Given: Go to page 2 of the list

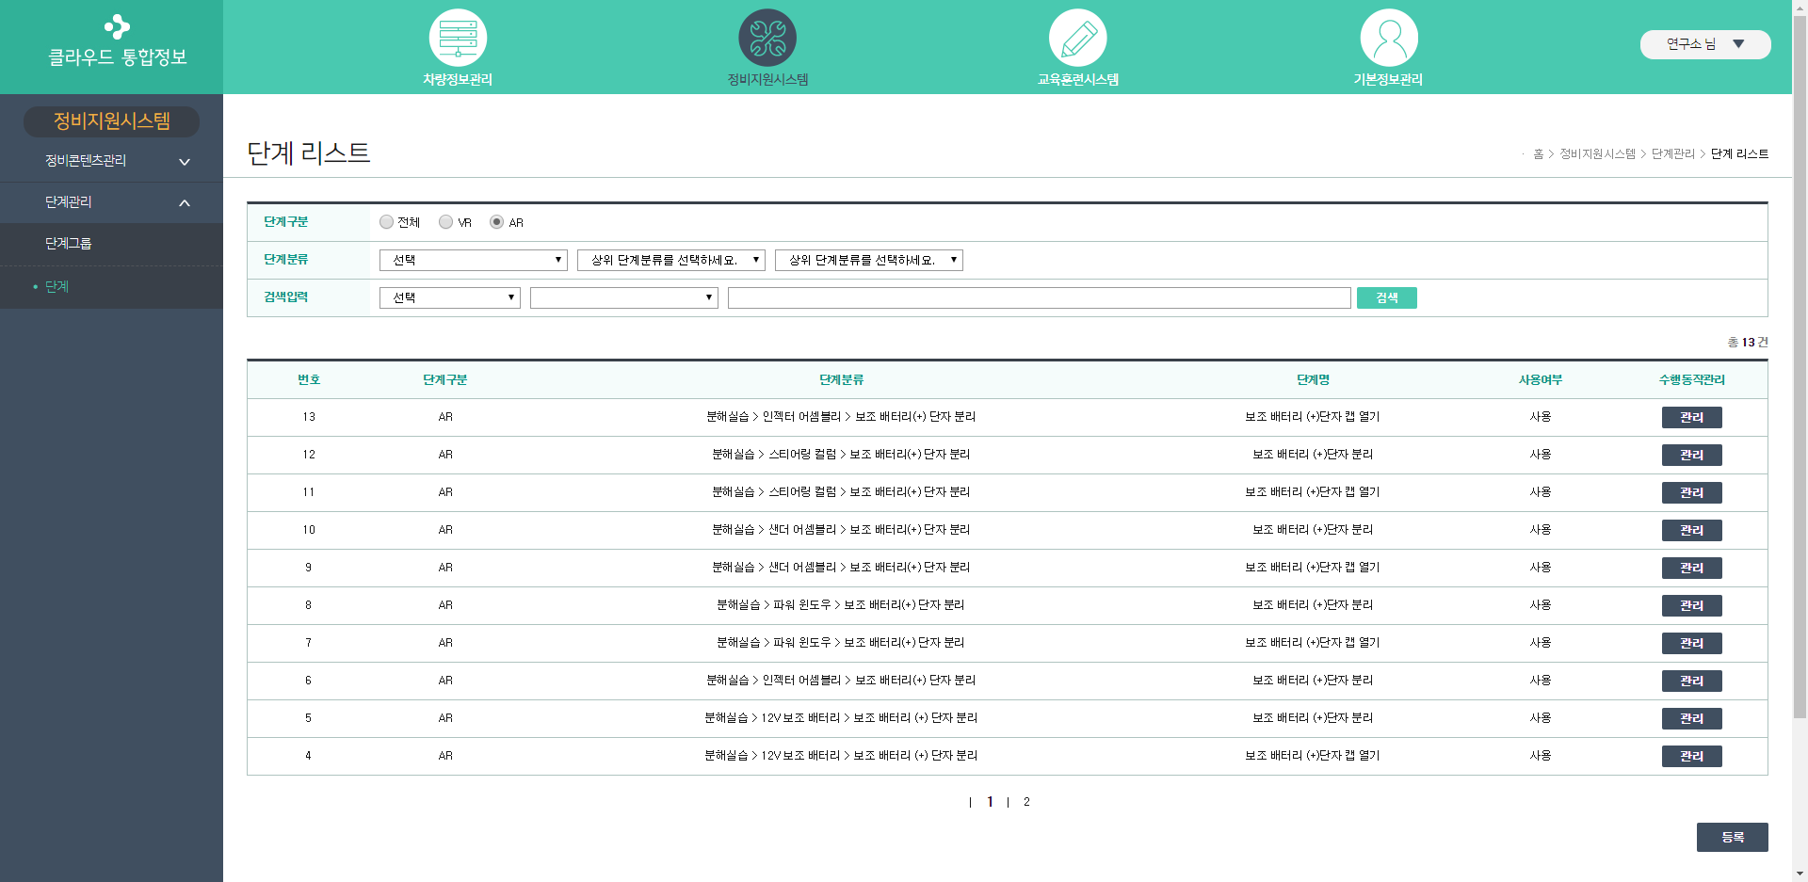Looking at the screenshot, I should pos(1026,802).
